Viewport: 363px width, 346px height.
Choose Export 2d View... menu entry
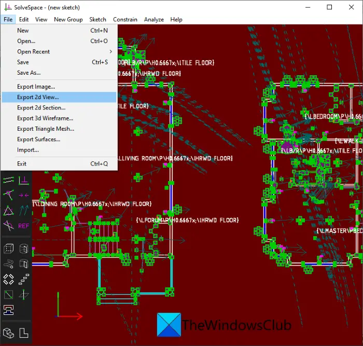pos(59,97)
